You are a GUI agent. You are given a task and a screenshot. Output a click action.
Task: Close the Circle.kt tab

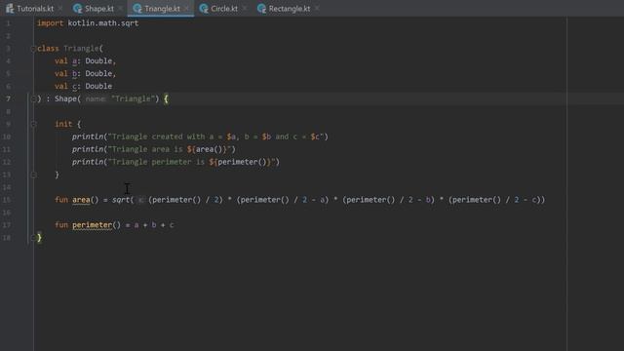(x=245, y=9)
